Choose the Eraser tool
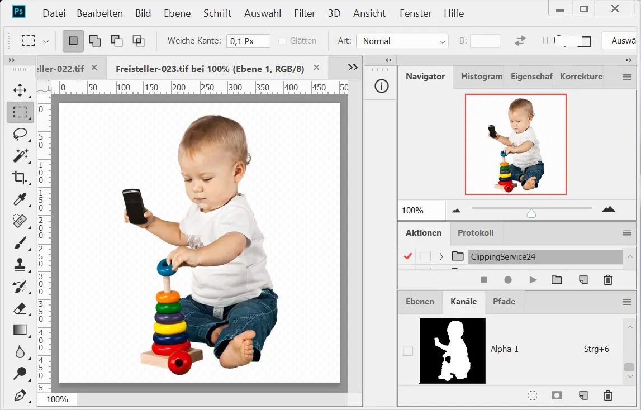Viewport: 641px width, 410px height. [x=20, y=308]
